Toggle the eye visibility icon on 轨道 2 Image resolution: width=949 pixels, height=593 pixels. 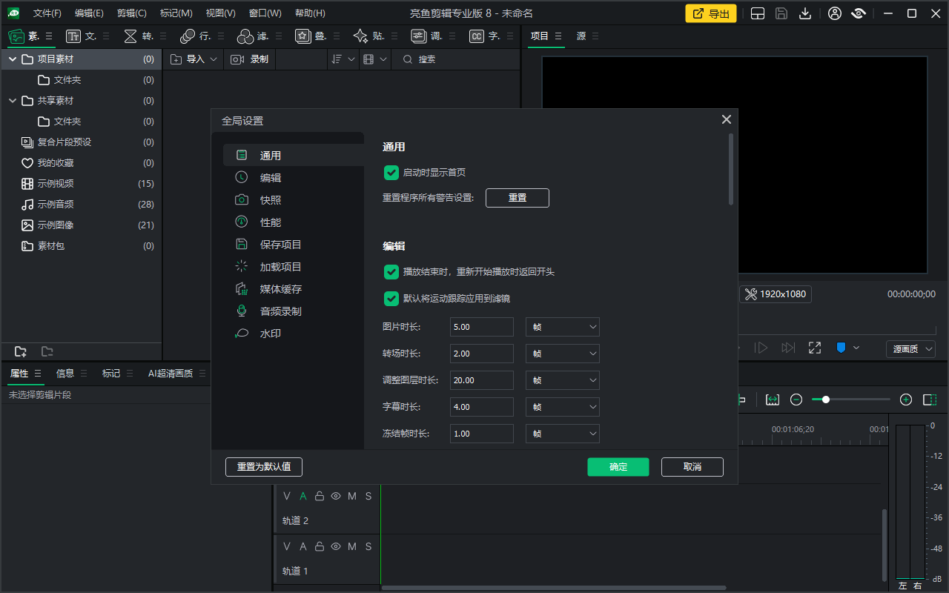[x=336, y=496]
